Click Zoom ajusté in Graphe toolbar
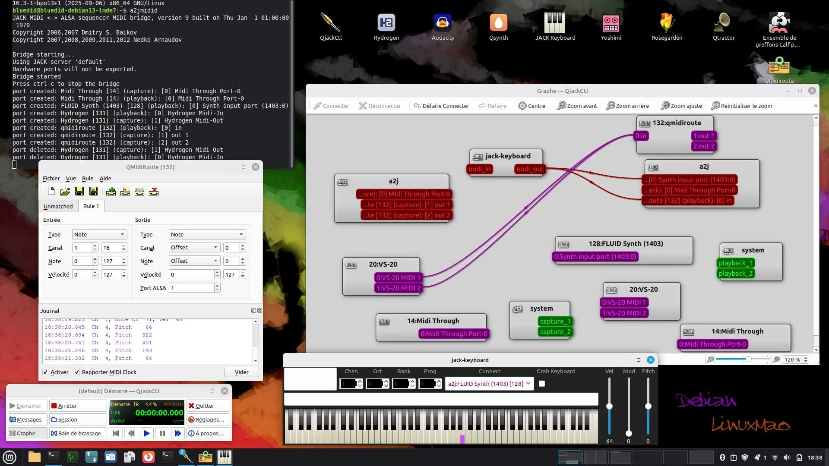 pos(681,106)
